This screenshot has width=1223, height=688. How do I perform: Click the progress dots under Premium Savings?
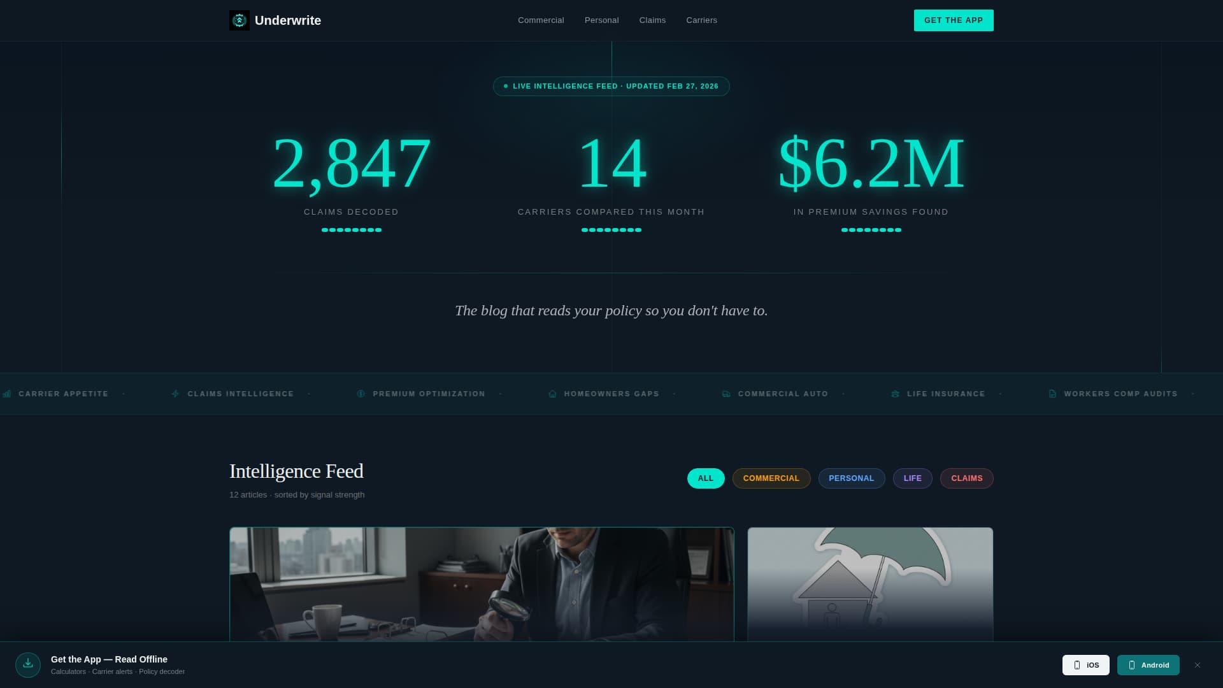pos(871,230)
